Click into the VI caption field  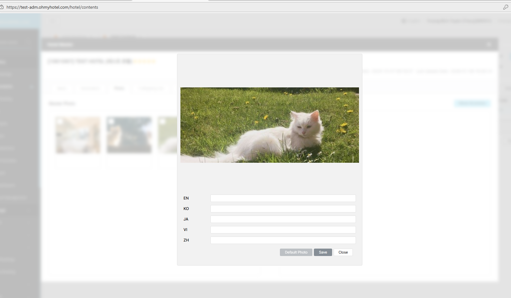283,230
